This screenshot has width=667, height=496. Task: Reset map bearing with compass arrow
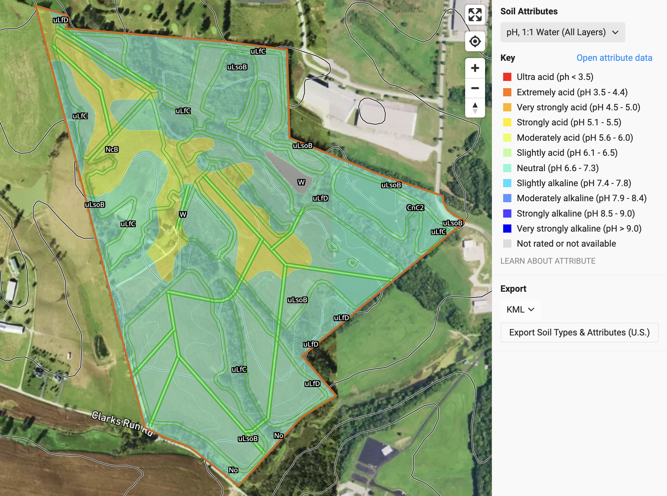pyautogui.click(x=475, y=108)
